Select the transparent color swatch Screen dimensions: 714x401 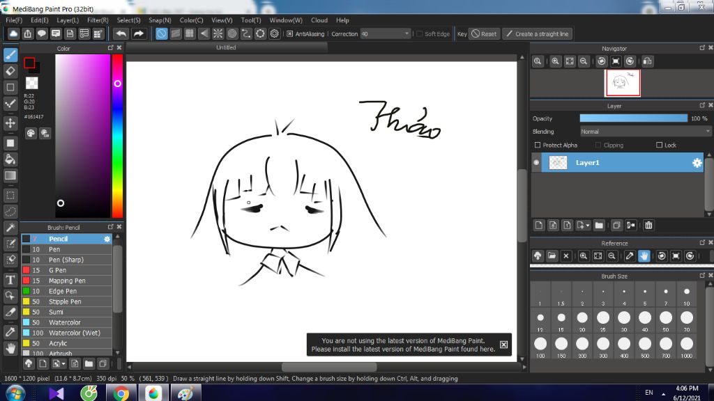click(x=32, y=83)
